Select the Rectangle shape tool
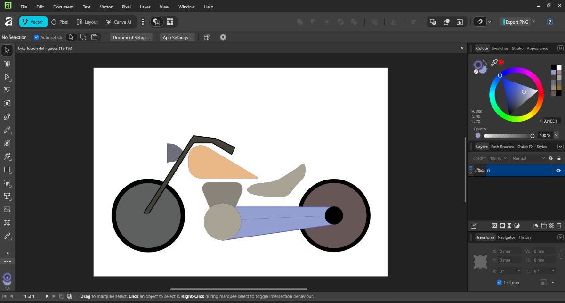This screenshot has width=565, height=303. point(7,170)
